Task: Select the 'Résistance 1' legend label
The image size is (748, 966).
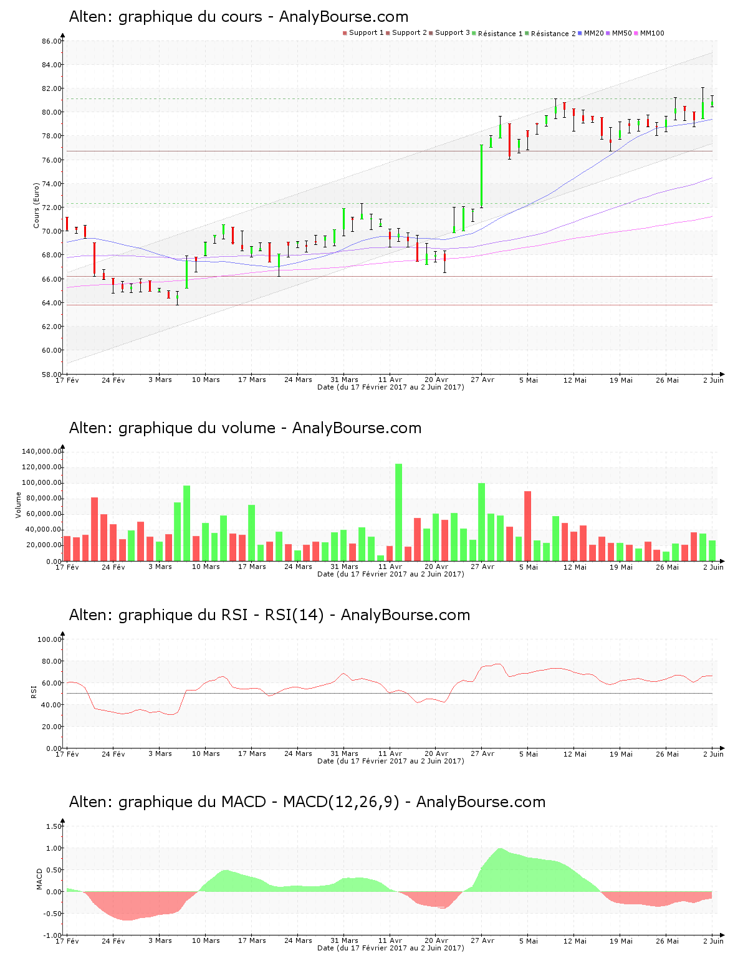Action: [x=501, y=34]
